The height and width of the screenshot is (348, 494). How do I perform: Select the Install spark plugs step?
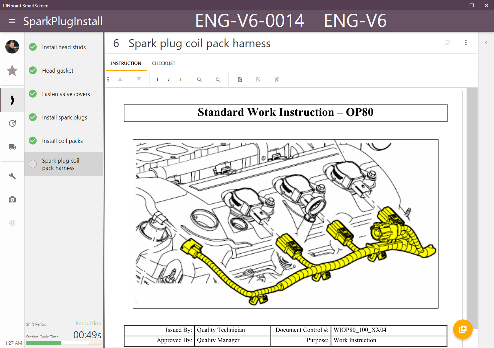[x=64, y=117]
